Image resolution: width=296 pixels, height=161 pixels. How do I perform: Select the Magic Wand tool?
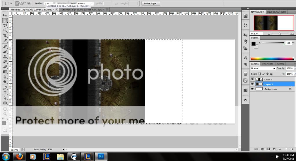pos(5,30)
